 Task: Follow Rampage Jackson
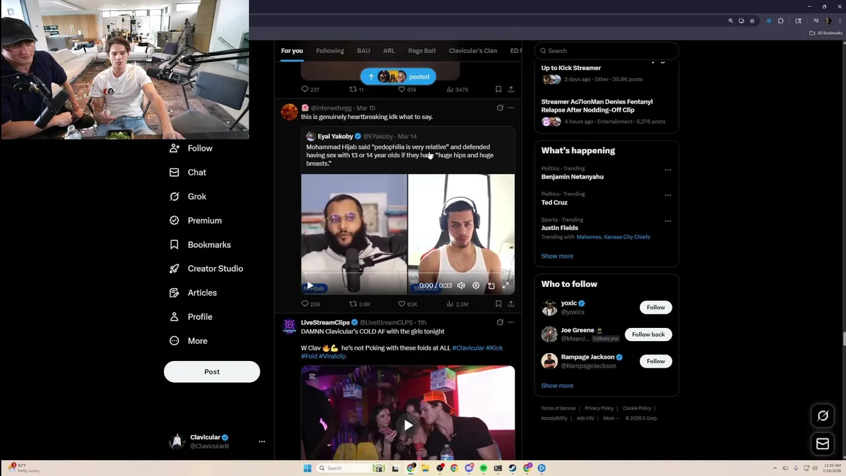[x=656, y=361]
